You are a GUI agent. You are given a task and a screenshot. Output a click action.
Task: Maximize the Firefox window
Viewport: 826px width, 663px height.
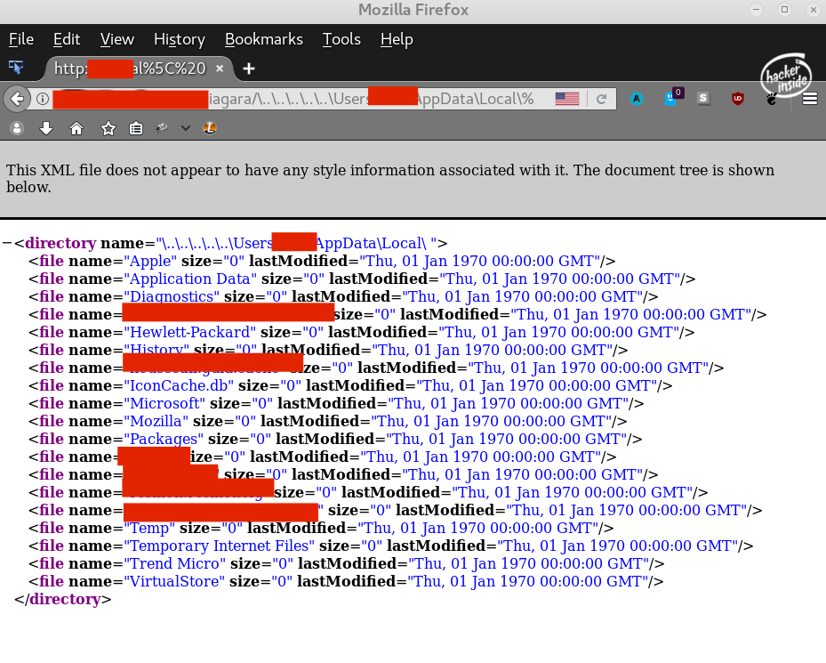(784, 10)
